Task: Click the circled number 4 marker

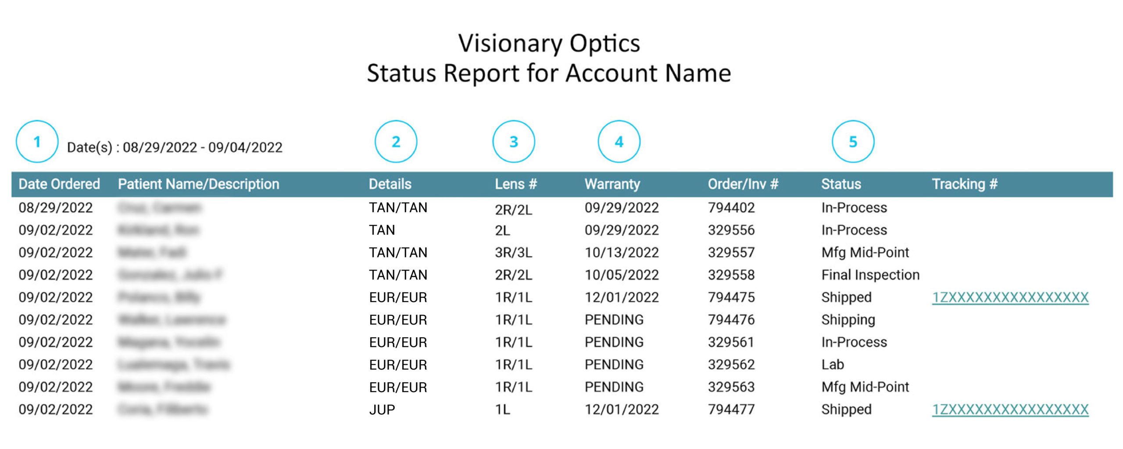Action: coord(619,142)
